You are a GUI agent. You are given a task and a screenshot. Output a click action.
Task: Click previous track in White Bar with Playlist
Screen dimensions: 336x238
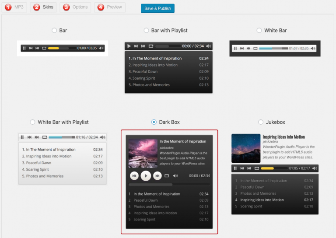click(30, 137)
